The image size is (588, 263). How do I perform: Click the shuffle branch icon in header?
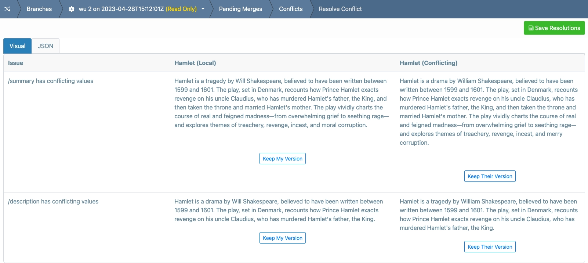tap(7, 9)
